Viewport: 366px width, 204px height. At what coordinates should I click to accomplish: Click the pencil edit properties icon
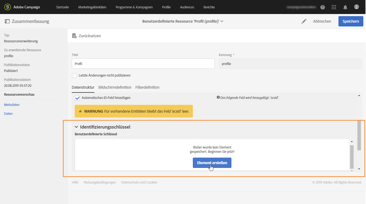[304, 21]
